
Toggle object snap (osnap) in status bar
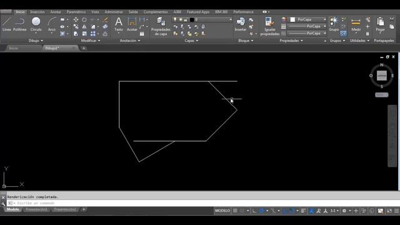pyautogui.click(x=292, y=211)
